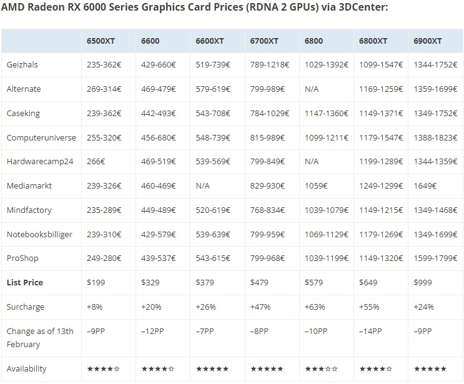Click the 6900XT availability stars

point(430,369)
